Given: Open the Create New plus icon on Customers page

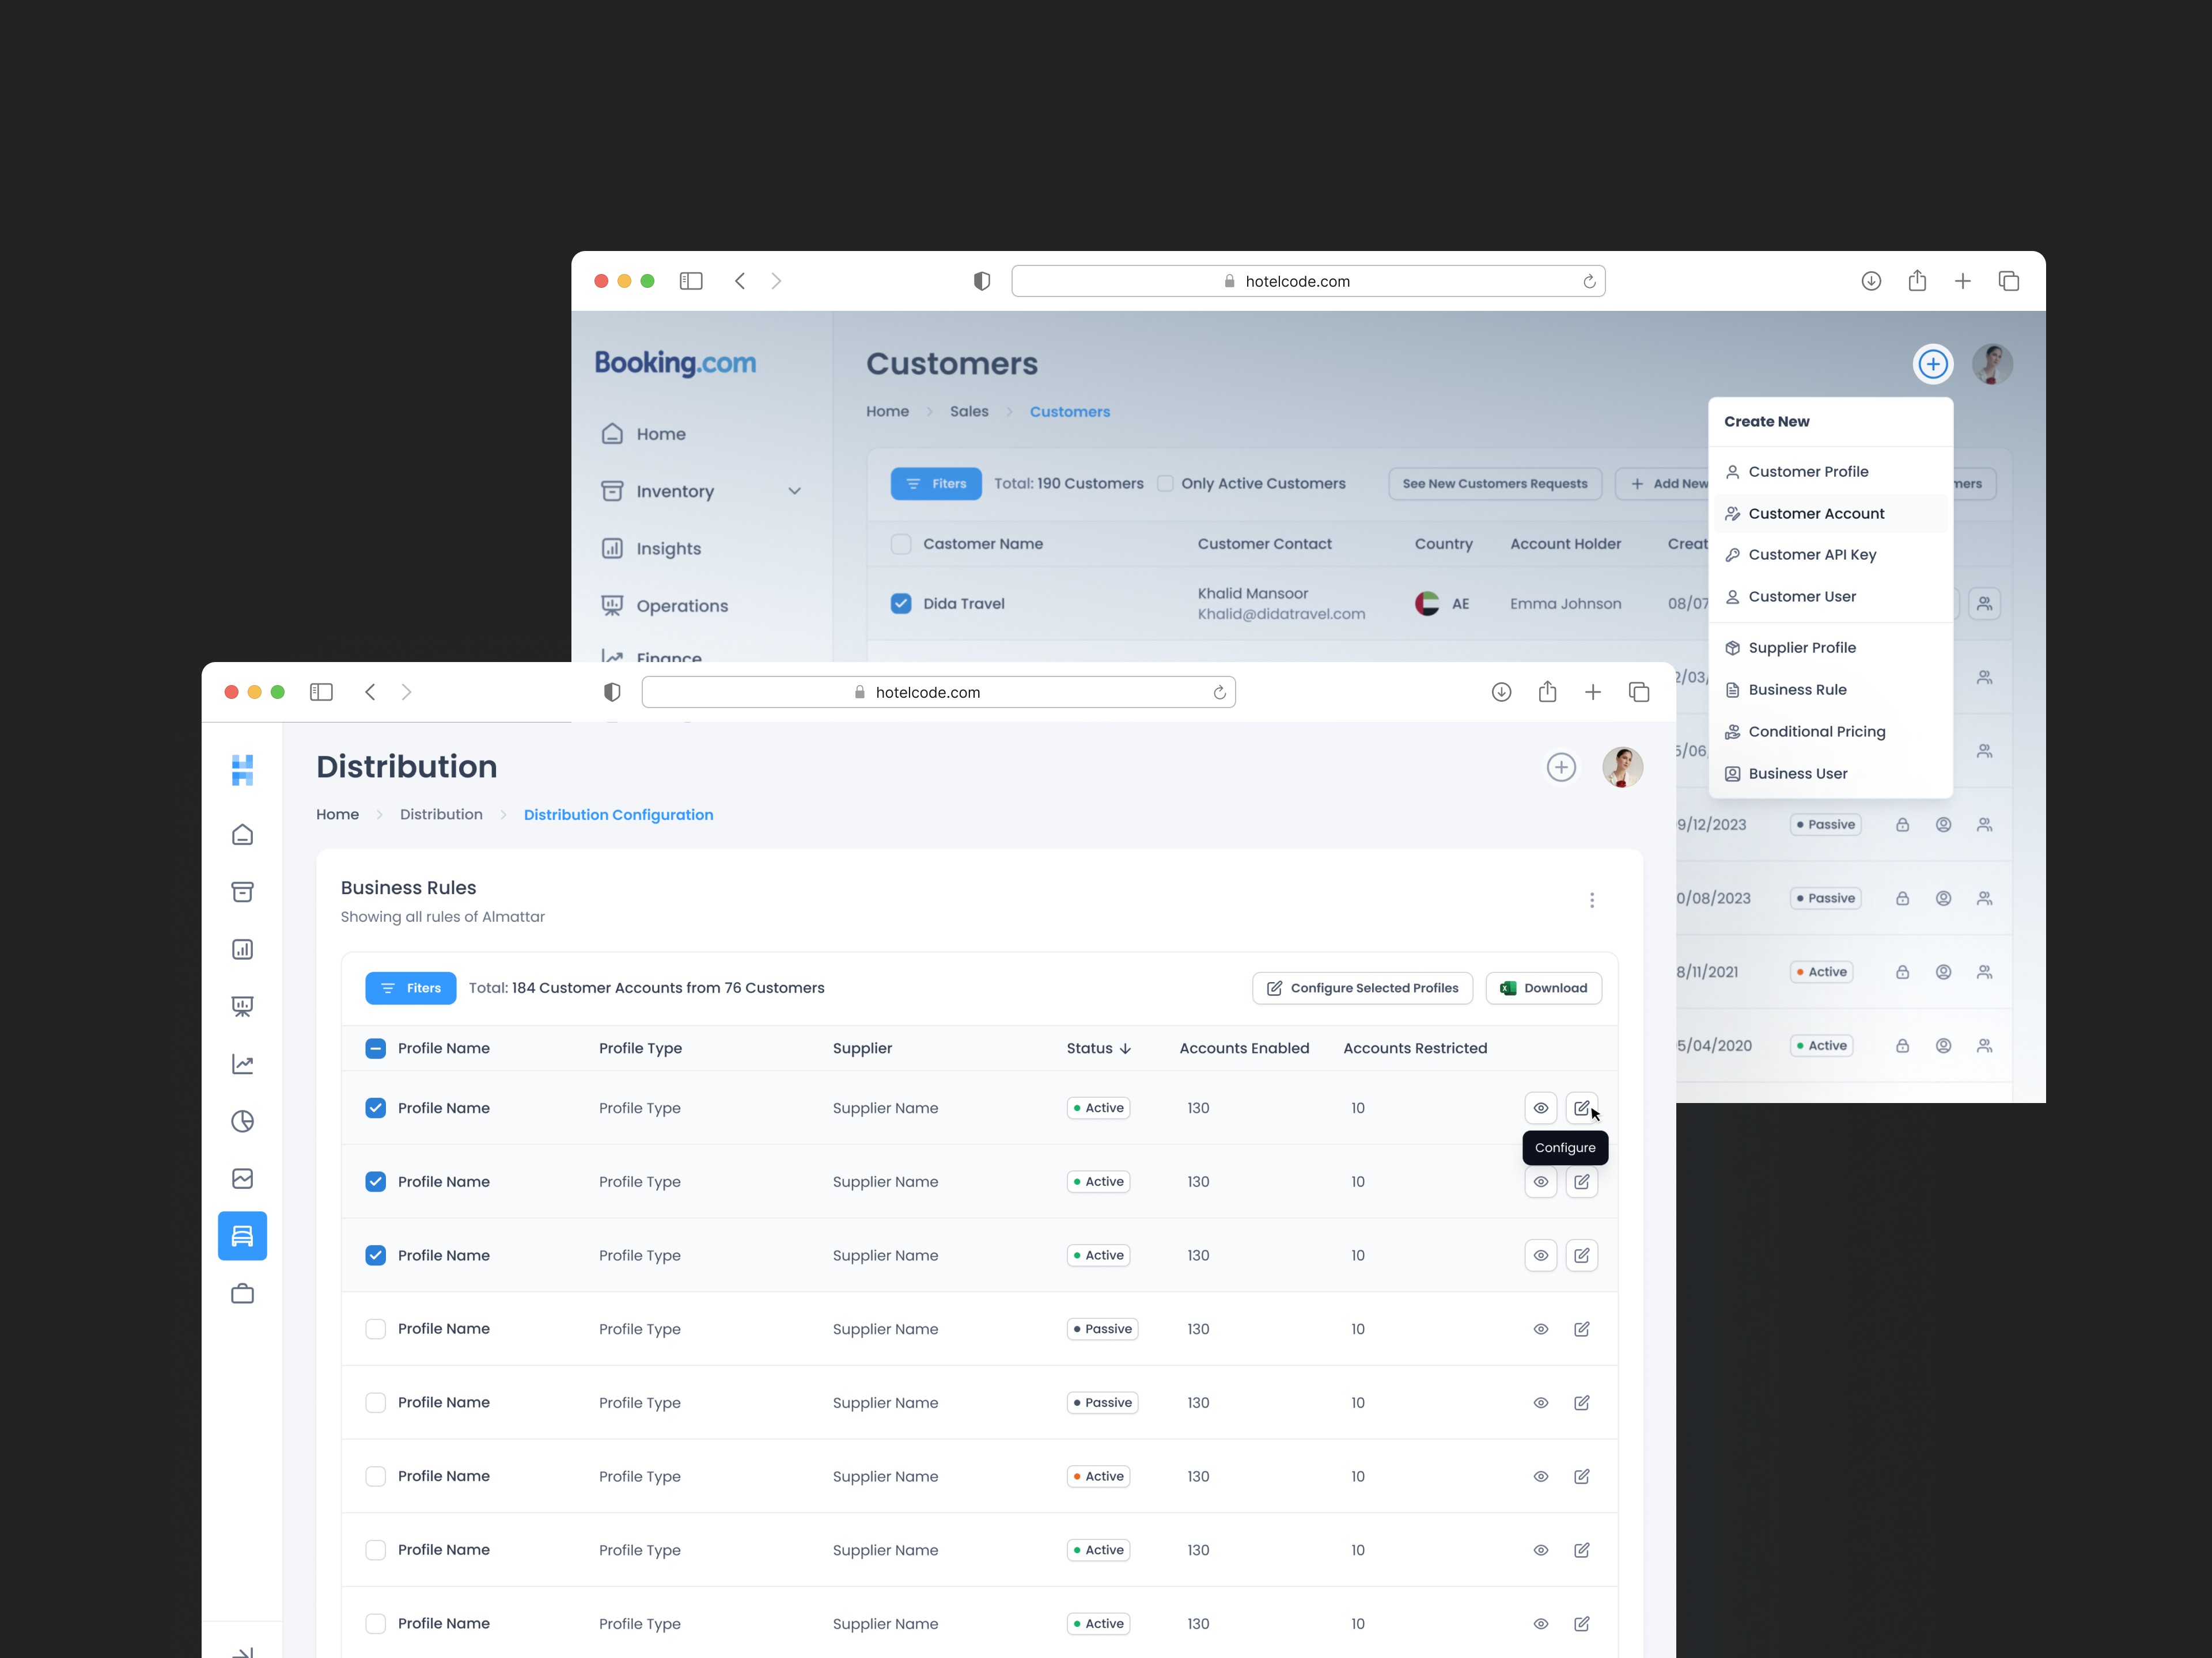Looking at the screenshot, I should tap(1933, 364).
